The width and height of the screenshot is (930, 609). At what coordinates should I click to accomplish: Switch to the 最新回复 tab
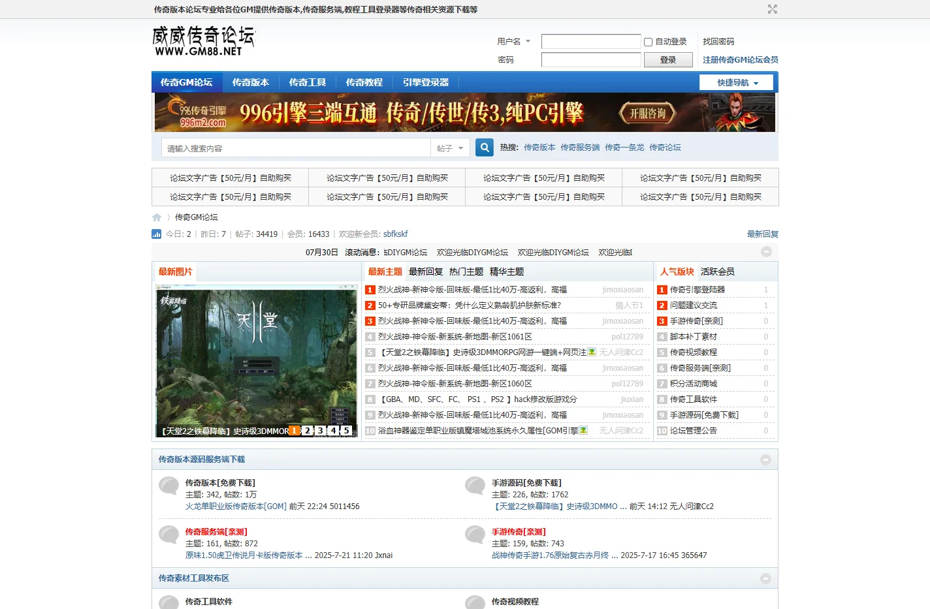coord(426,272)
